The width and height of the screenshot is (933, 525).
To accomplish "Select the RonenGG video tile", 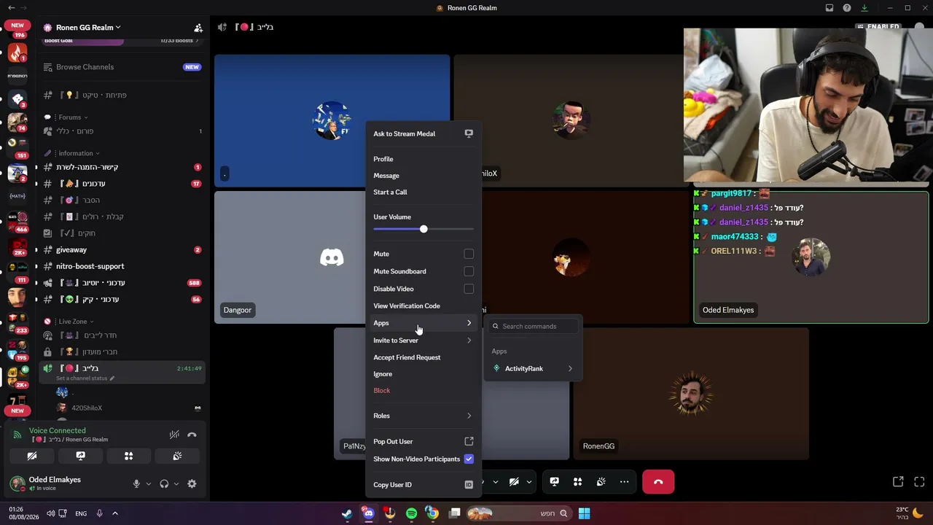I will (x=691, y=394).
